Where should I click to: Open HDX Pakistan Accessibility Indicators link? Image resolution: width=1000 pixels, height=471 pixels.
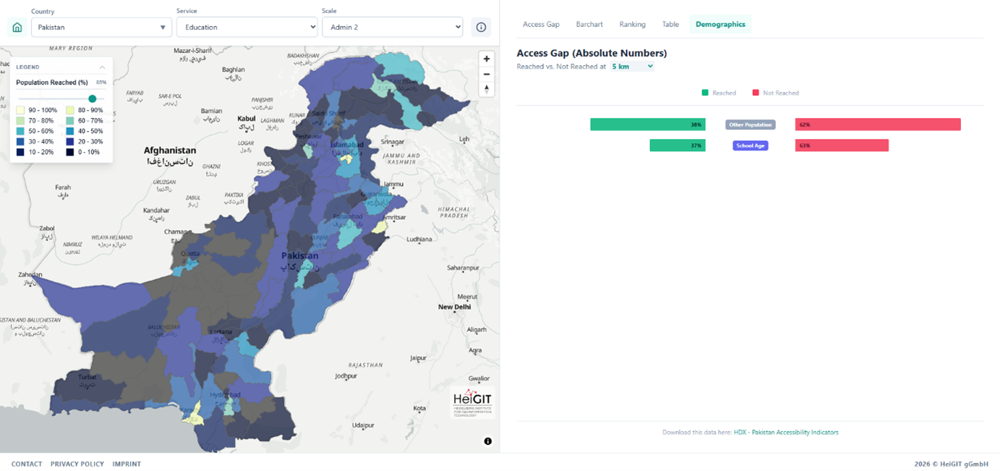pyautogui.click(x=786, y=433)
